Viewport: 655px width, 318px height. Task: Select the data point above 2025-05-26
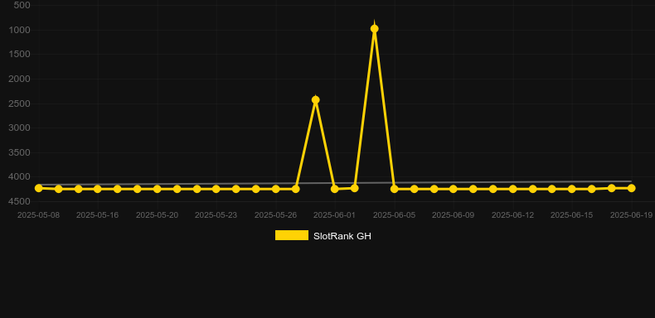[276, 189]
